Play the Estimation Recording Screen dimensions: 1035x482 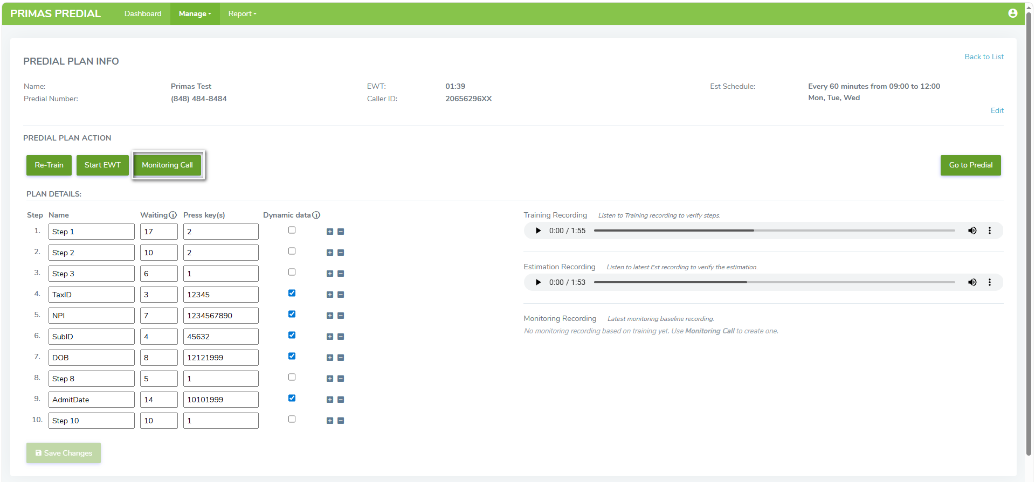pyautogui.click(x=538, y=282)
